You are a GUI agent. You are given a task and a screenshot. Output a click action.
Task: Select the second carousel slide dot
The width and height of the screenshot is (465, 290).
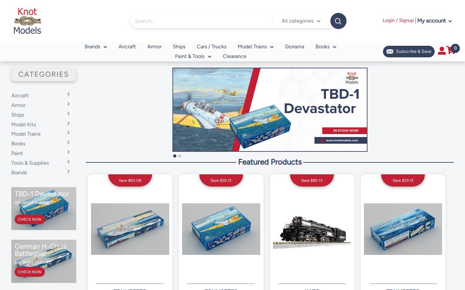(180, 156)
